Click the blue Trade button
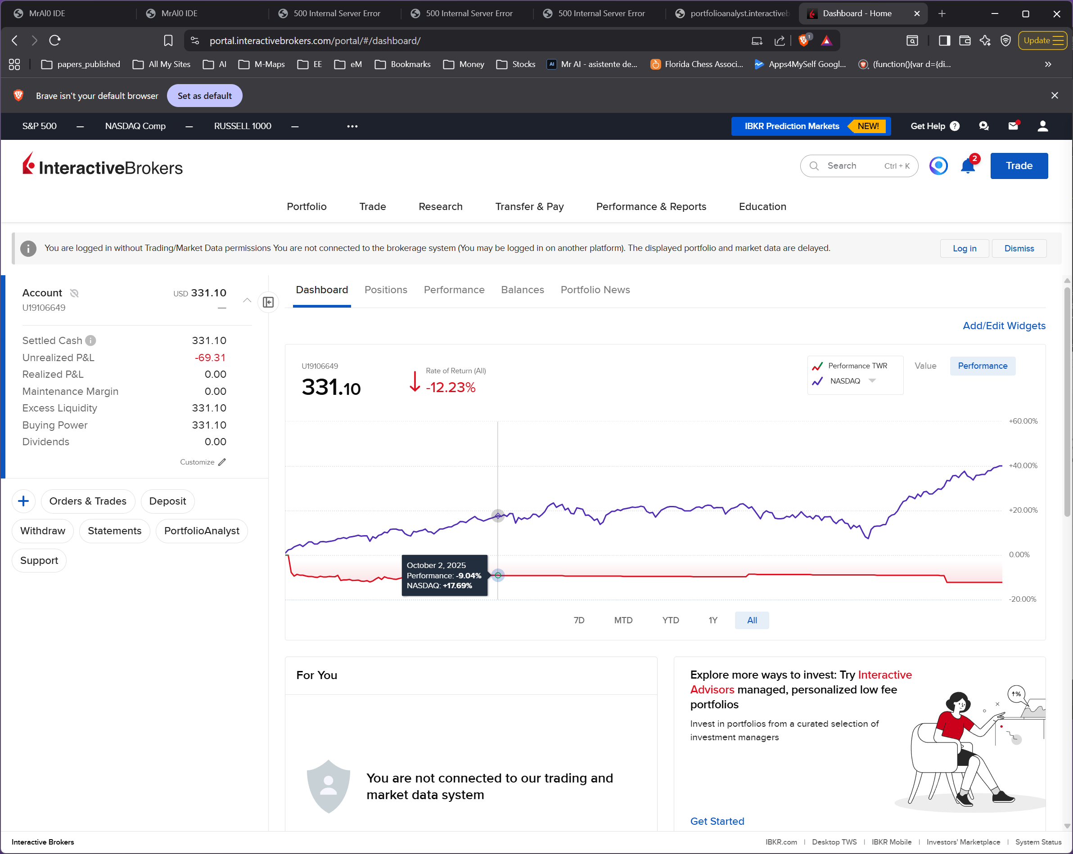 tap(1019, 165)
